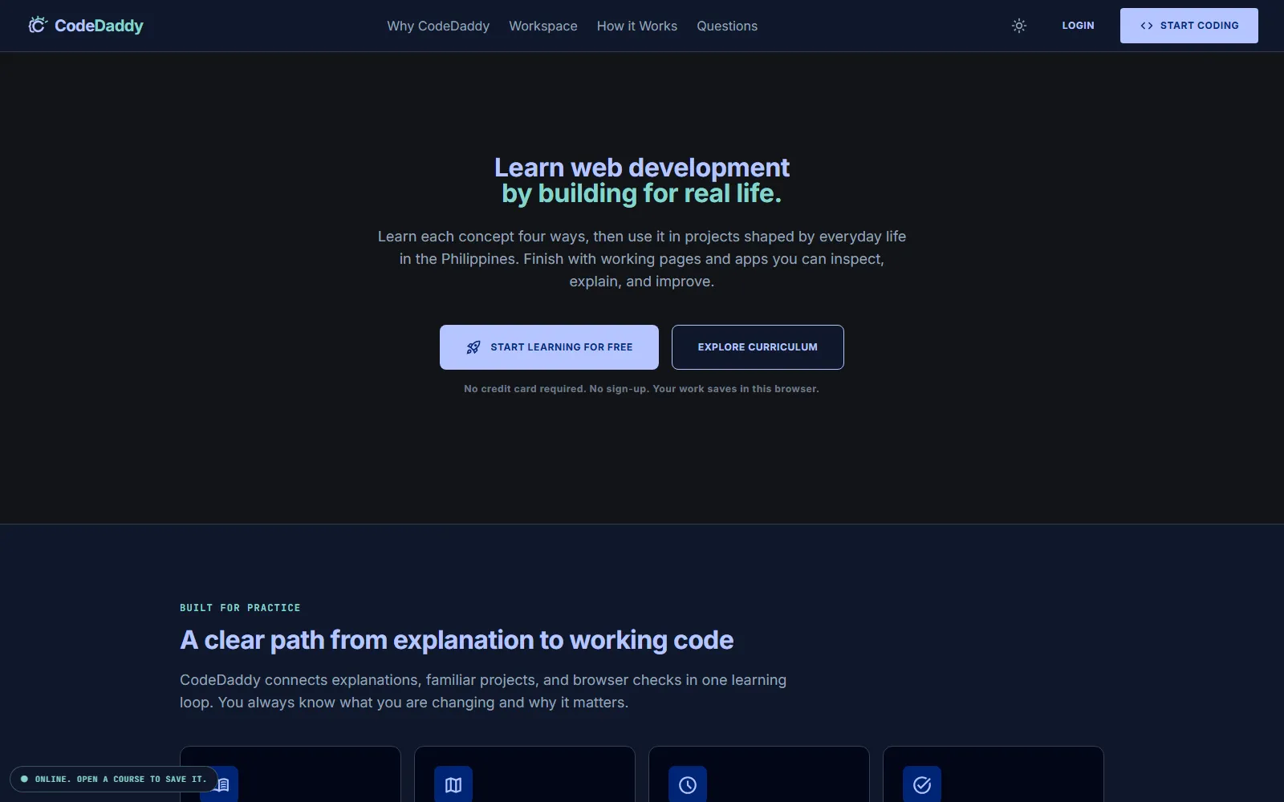
Task: Open the How it Works section
Action: pyautogui.click(x=637, y=26)
